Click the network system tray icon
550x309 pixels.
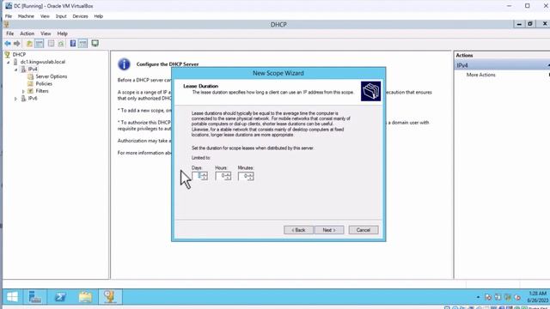(x=498, y=297)
